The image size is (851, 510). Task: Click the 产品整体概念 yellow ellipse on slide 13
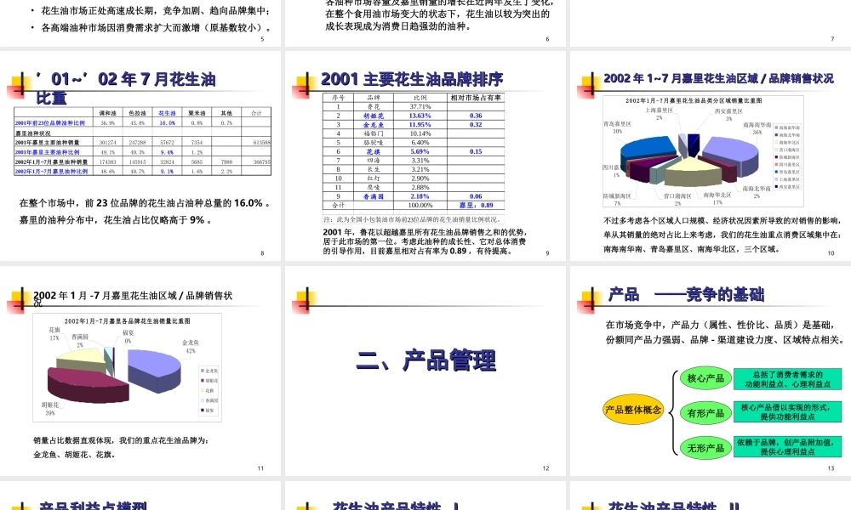[x=633, y=410]
